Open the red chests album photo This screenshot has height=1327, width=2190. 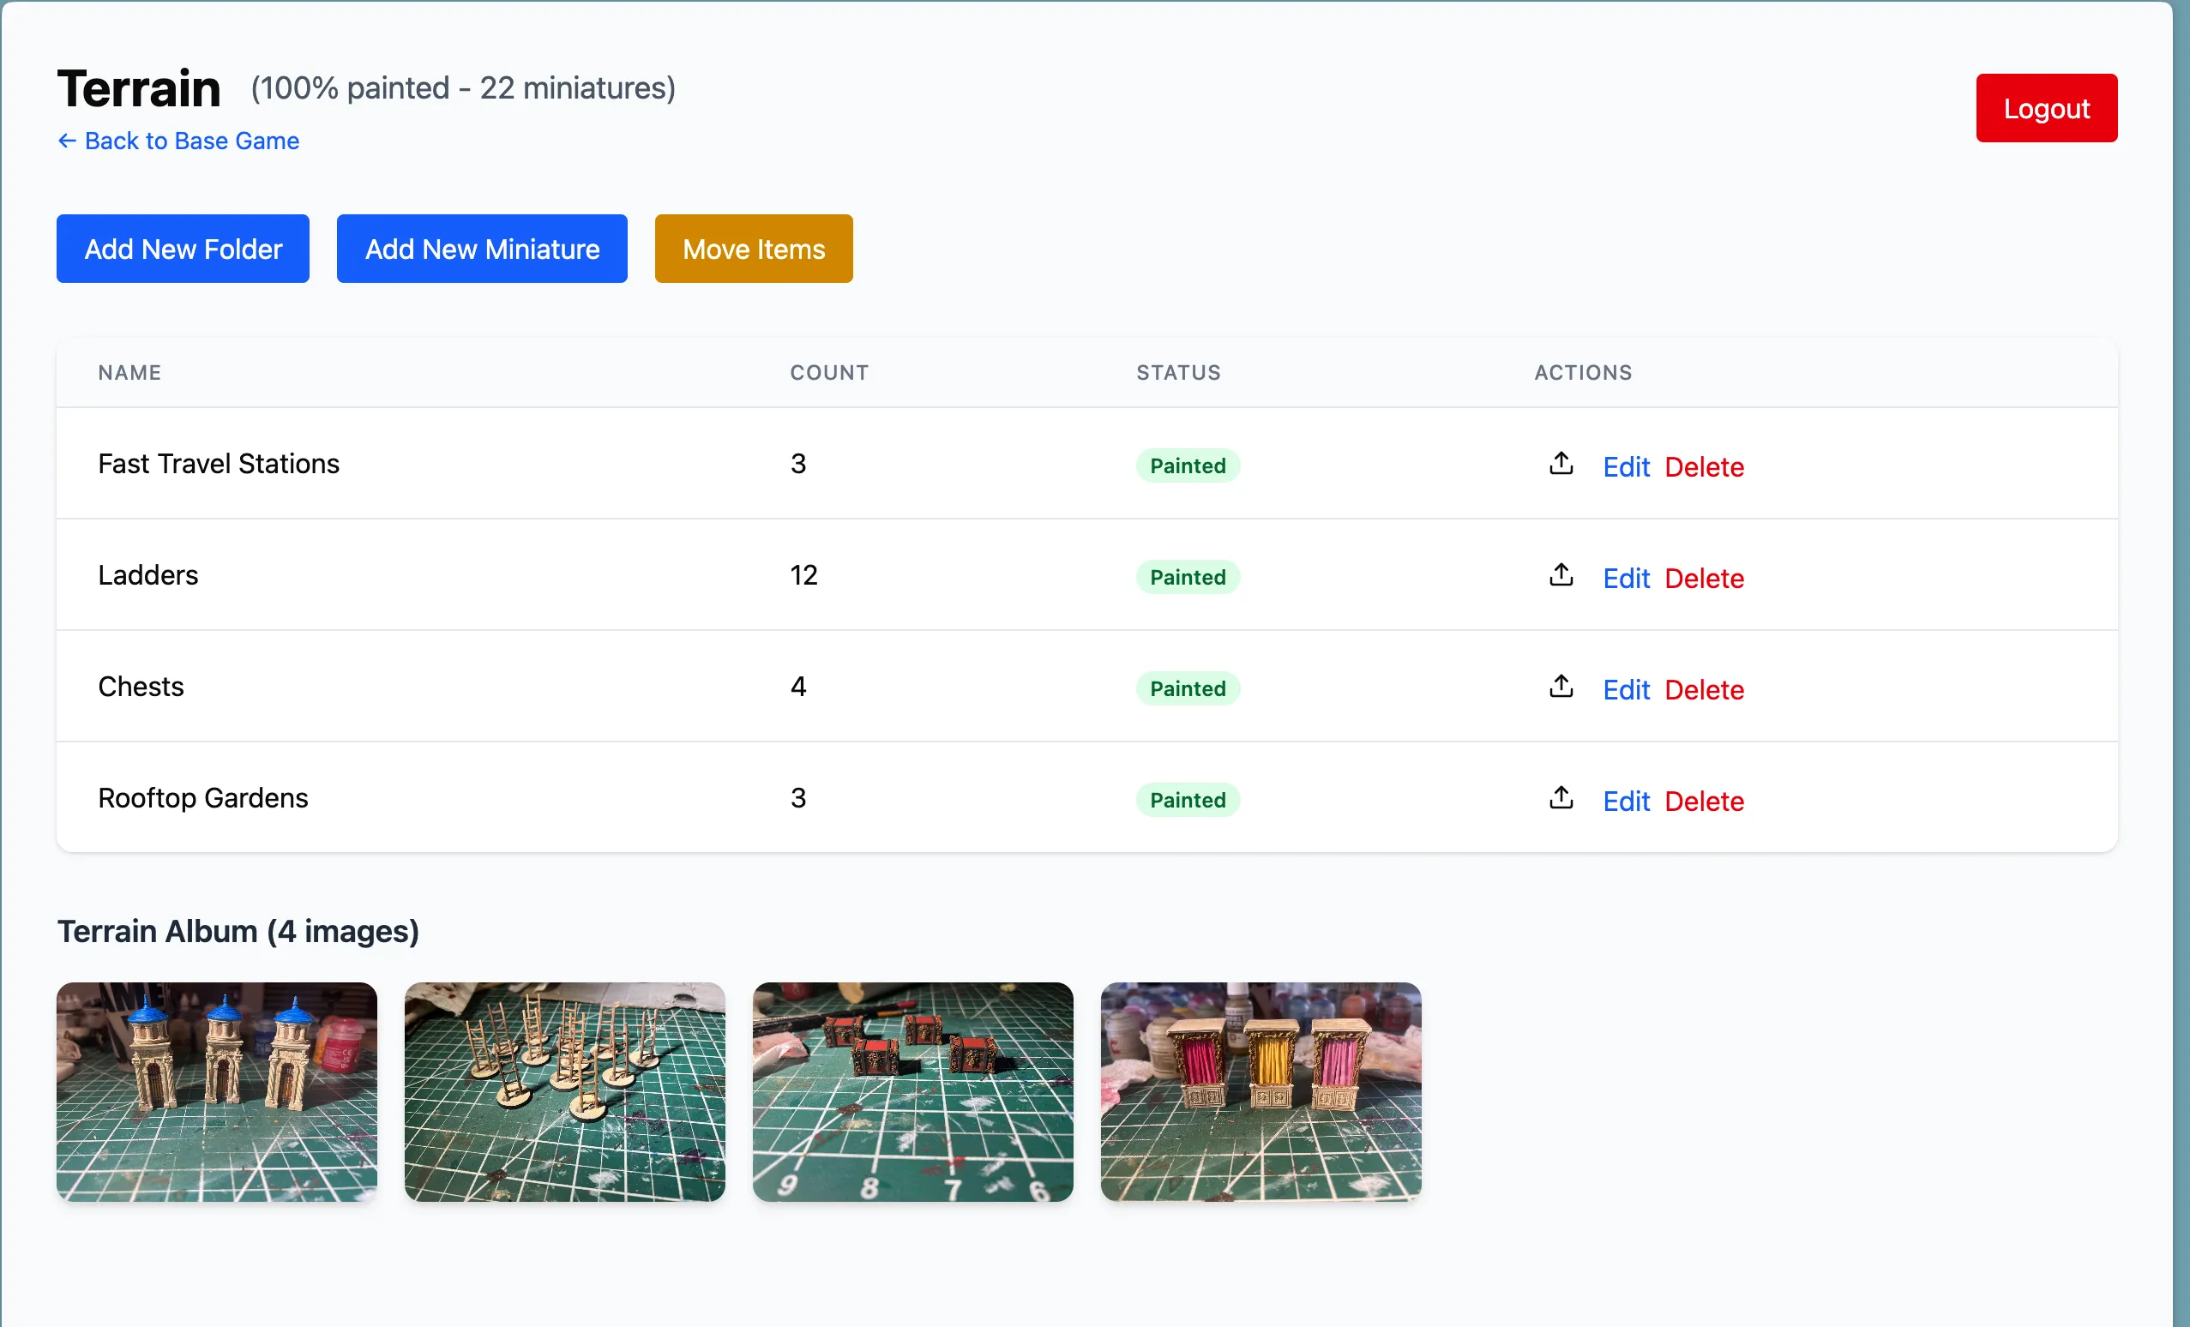[911, 1091]
